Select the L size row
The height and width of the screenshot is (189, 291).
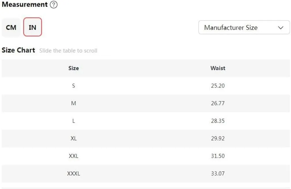pyautogui.click(x=146, y=121)
